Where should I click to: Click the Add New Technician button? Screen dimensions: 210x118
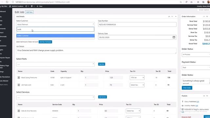click(45, 42)
